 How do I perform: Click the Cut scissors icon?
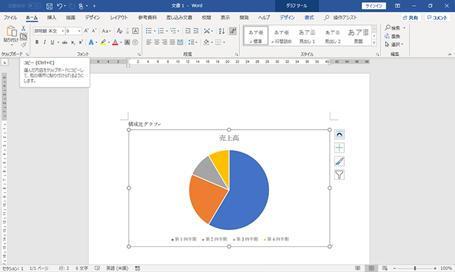pos(24,28)
